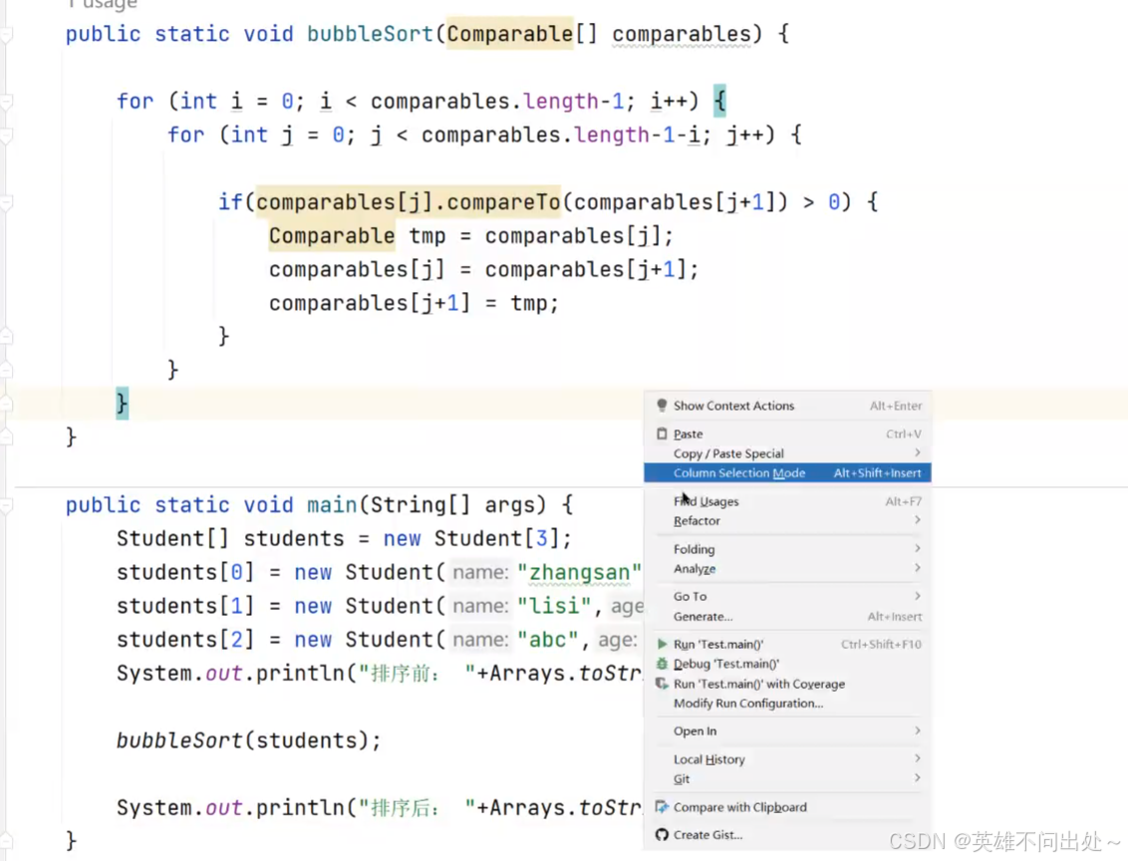Collapse the bubbleSort method using the gutter fold marker
The width and height of the screenshot is (1128, 861).
click(x=6, y=34)
